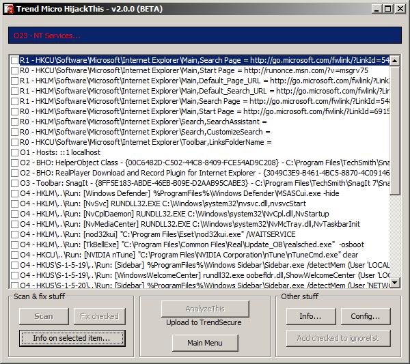Select the NvMcTray.dll,NvTaskbarInit row text

[190, 224]
